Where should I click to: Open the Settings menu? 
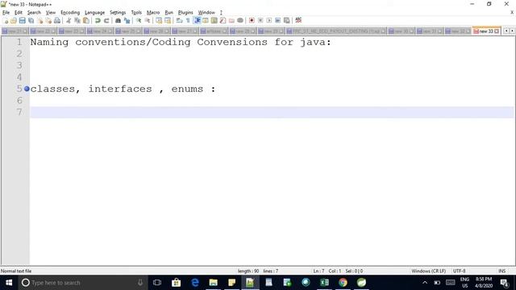pyautogui.click(x=118, y=13)
